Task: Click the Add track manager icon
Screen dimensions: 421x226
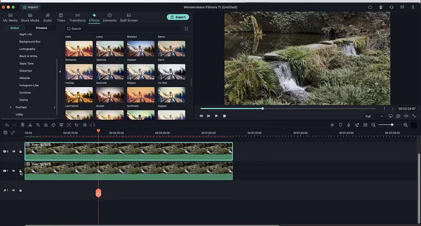Action: [x=5, y=132]
